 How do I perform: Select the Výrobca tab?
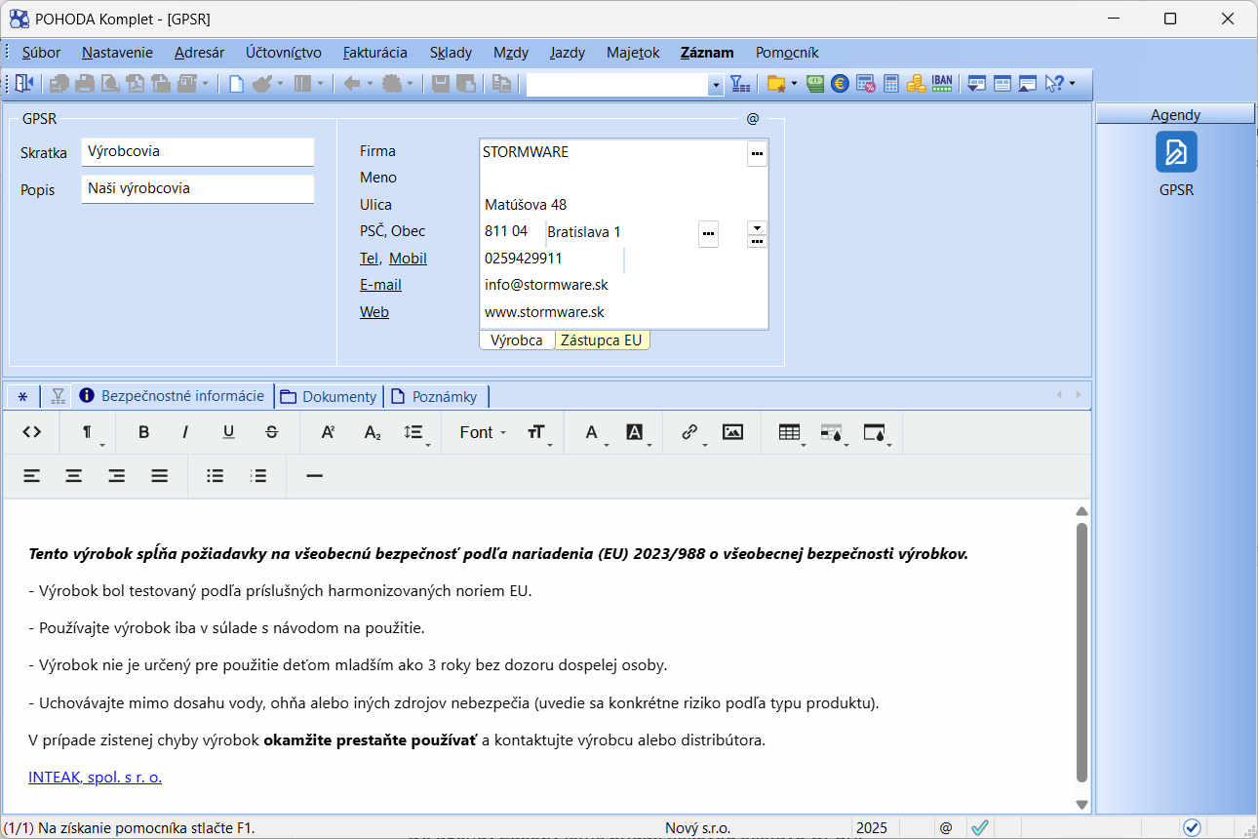(517, 340)
